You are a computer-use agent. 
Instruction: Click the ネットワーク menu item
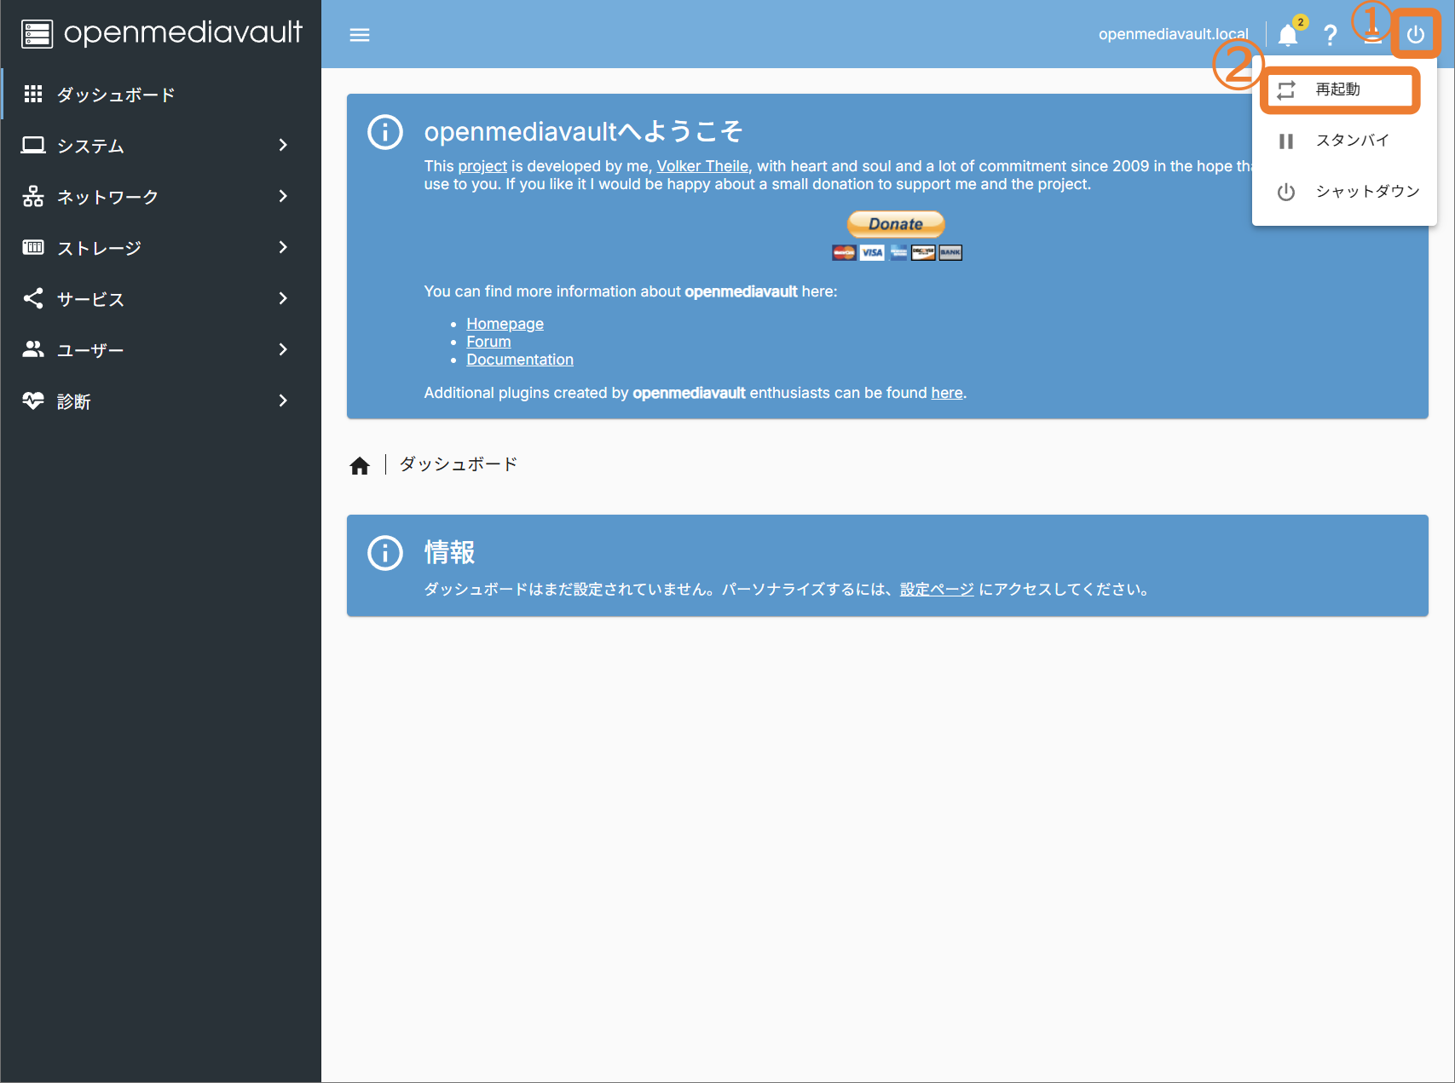pyautogui.click(x=161, y=197)
